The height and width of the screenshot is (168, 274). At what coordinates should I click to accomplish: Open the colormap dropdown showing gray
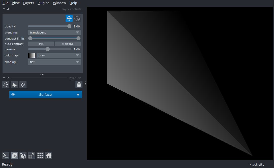pyautogui.click(x=59, y=55)
